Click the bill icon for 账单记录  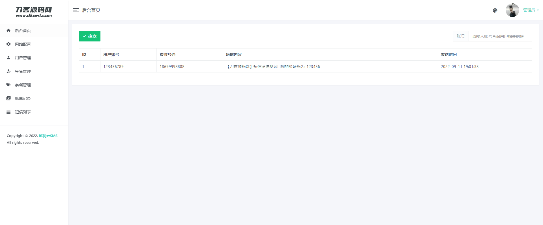8,98
